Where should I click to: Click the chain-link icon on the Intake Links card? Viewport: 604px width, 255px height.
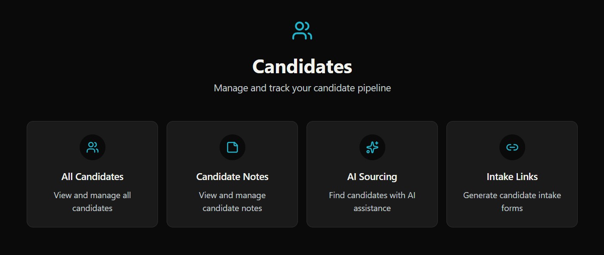(512, 147)
